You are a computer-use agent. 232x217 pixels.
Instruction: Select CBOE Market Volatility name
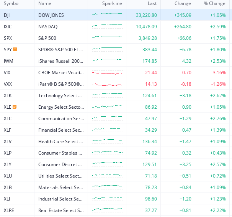(x=61, y=72)
